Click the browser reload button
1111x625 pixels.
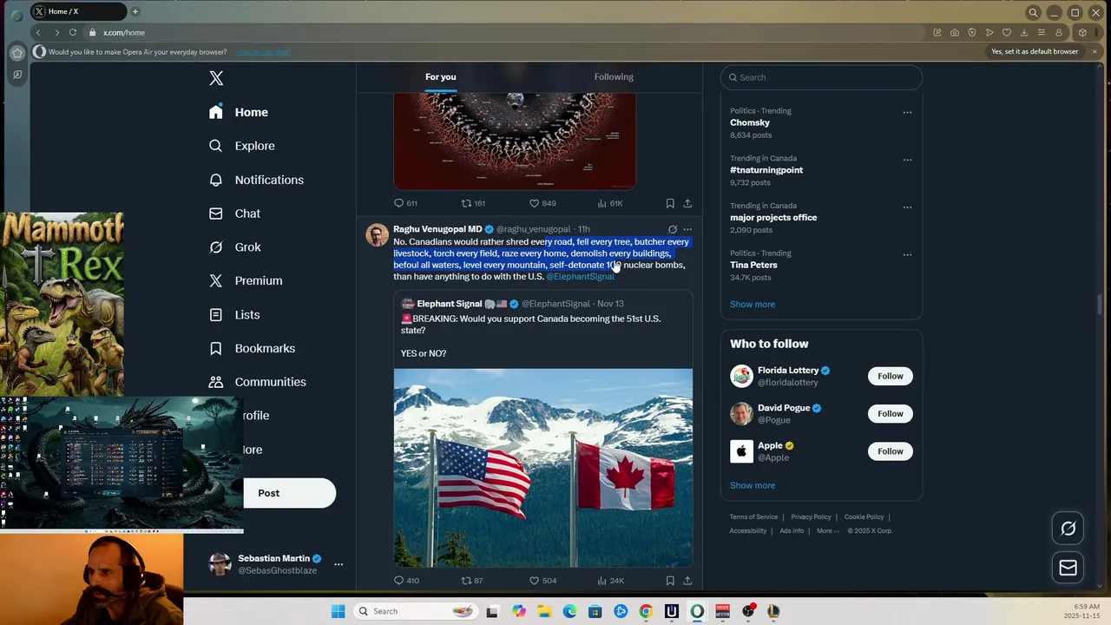pos(73,32)
